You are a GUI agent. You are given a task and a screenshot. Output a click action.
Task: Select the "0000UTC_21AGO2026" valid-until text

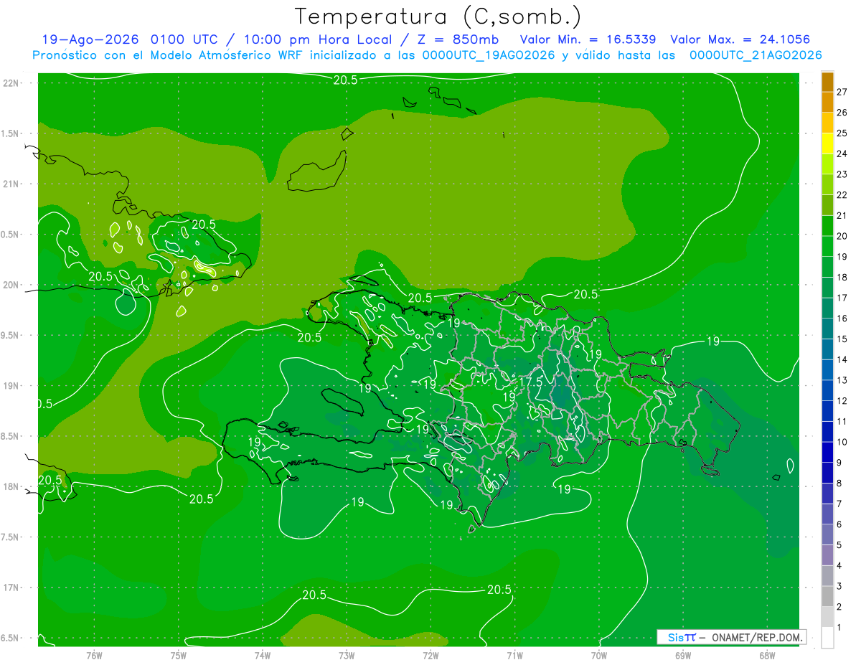(x=756, y=55)
